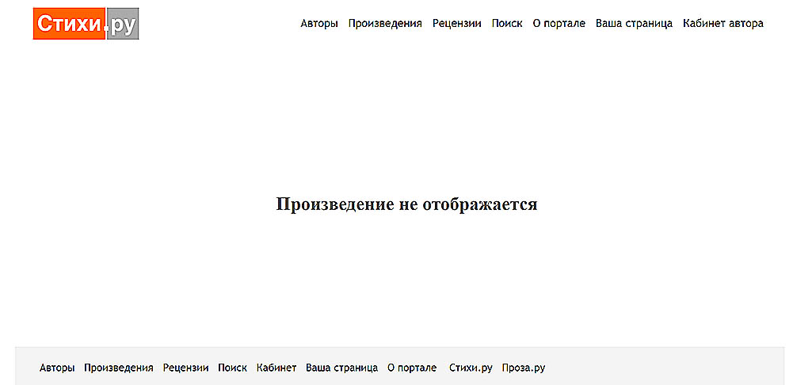Screen dimensions: 797x385
Task: Go to Ваша страница in the footer
Action: point(341,368)
